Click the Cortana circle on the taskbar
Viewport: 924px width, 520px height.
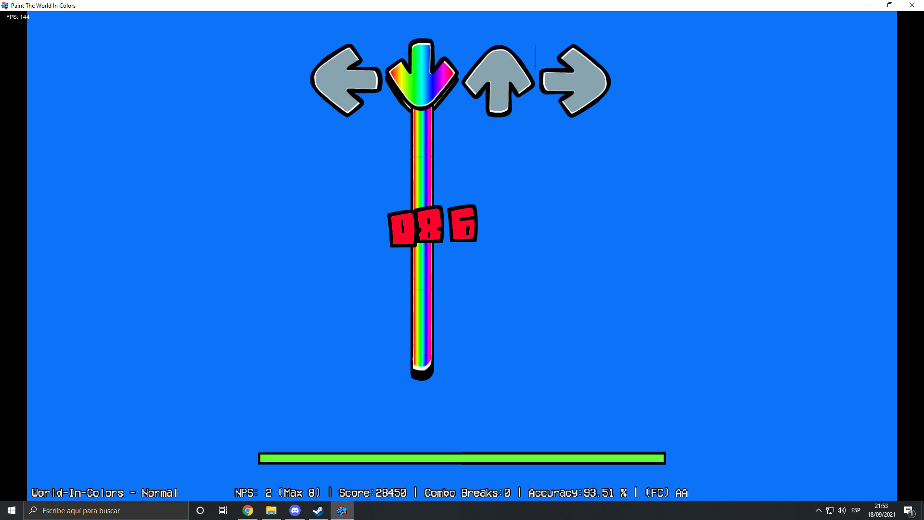click(x=200, y=510)
